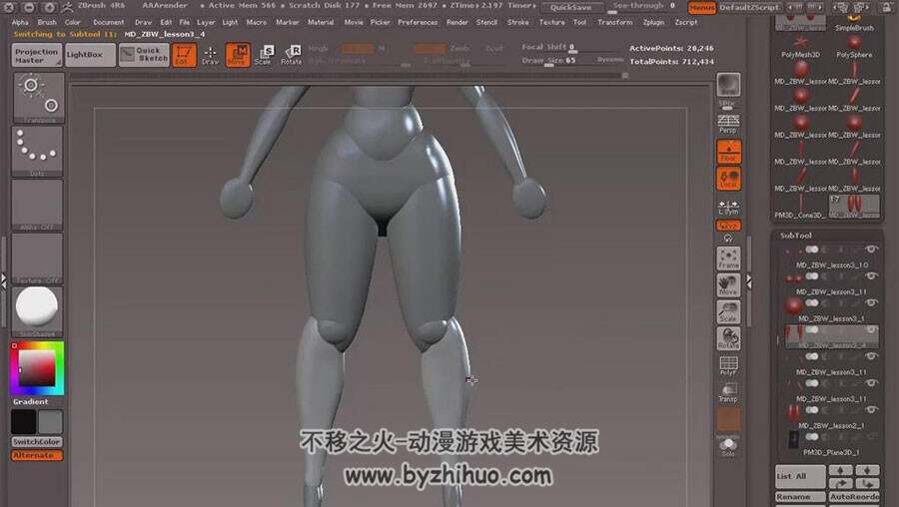Hide MD_ZBW_lesson3_1 subtool eye

[871, 302]
